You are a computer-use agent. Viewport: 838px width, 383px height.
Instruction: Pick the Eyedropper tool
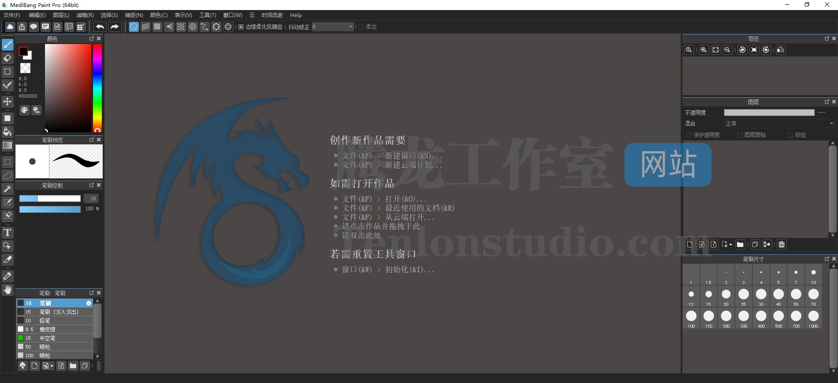pos(7,276)
